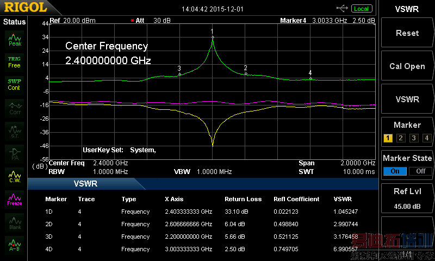Click marker 3 diamond on trace

180,74
